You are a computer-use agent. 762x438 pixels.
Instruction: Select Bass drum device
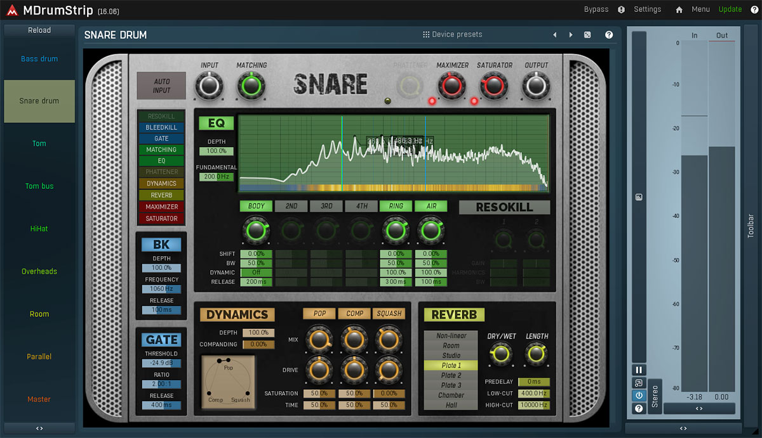pyautogui.click(x=39, y=59)
